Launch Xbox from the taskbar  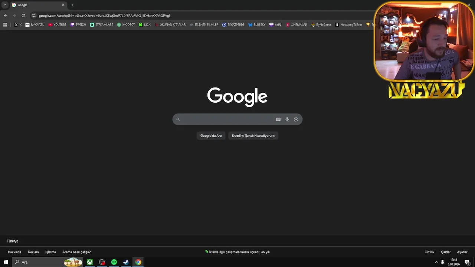coord(90,262)
